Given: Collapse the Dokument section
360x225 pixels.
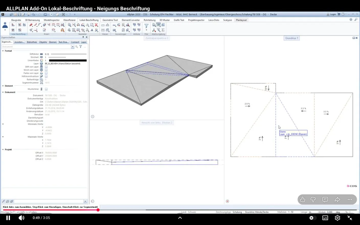Looking at the screenshot, I should click(x=3, y=92).
